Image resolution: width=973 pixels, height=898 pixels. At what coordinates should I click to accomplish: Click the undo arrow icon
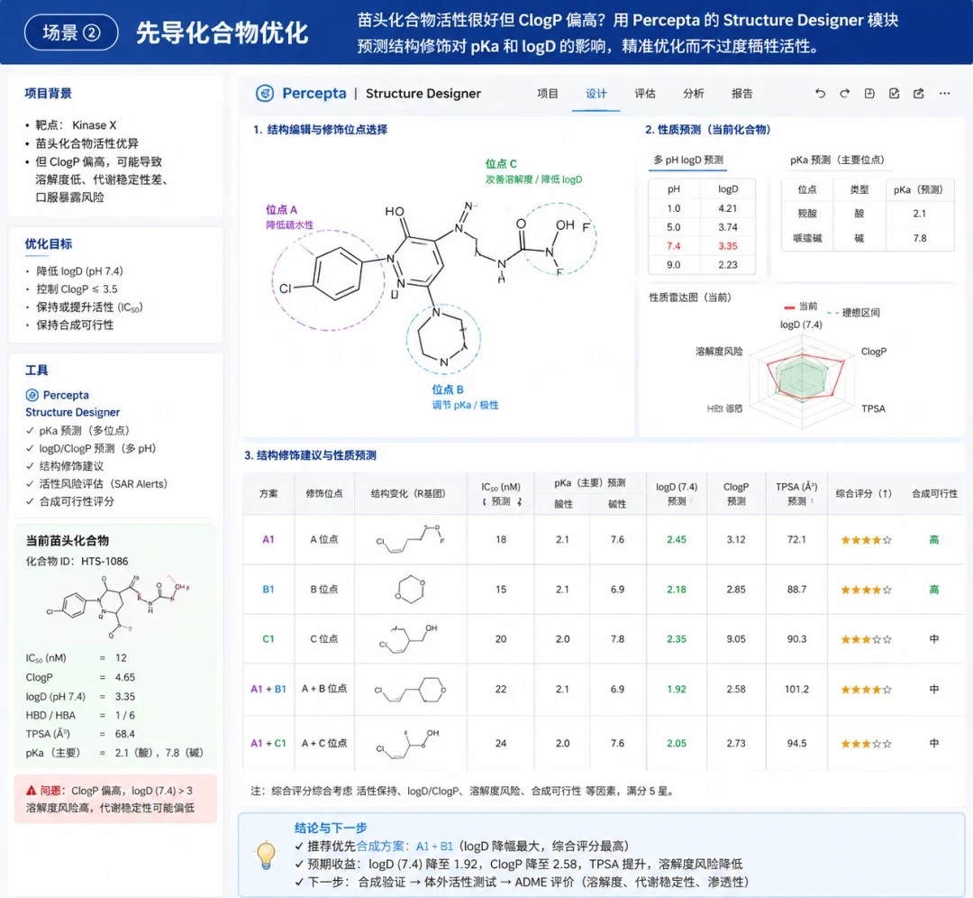pos(820,93)
